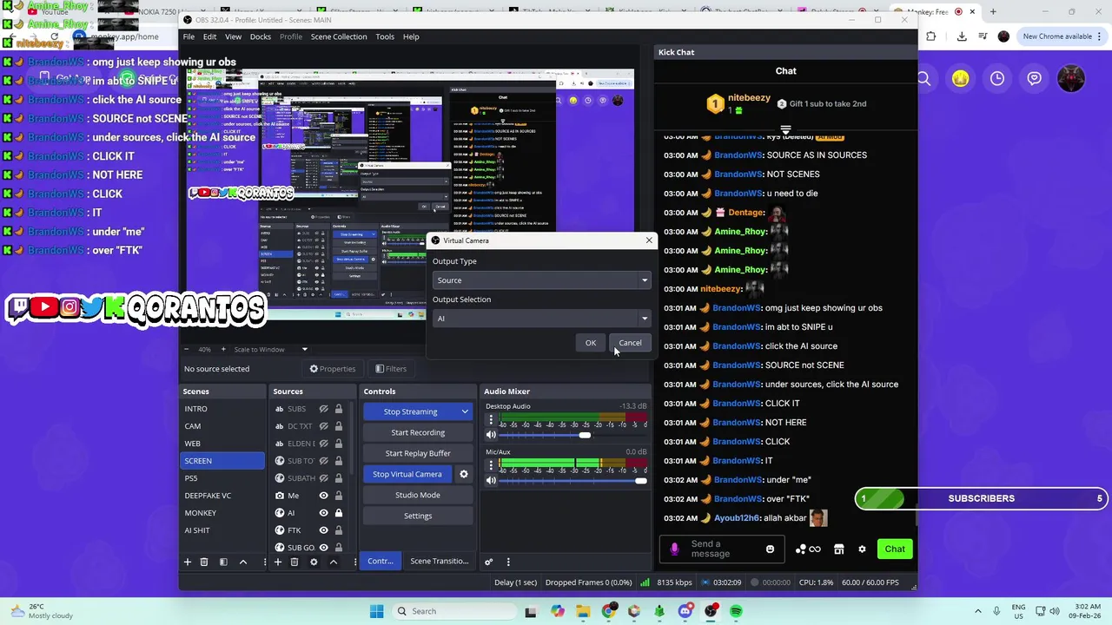The height and width of the screenshot is (625, 1112).
Task: Click emoji picker in Kick chat input
Action: 770,549
